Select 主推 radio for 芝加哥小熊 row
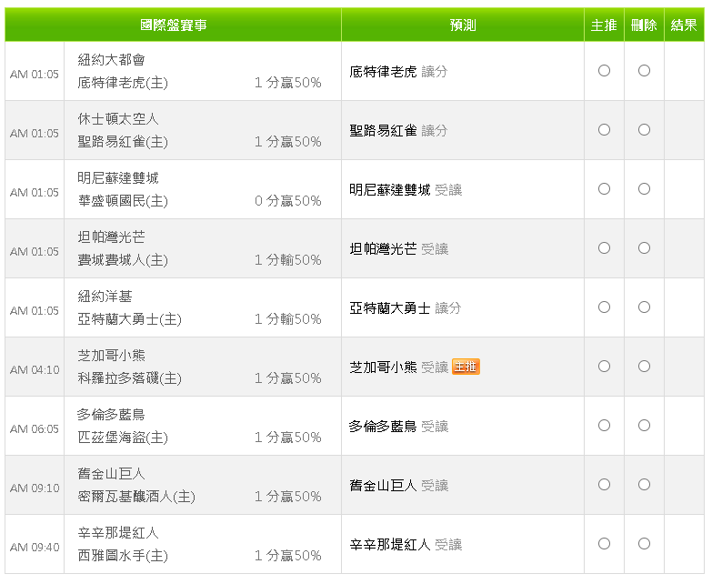The width and height of the screenshot is (712, 584). pos(604,367)
